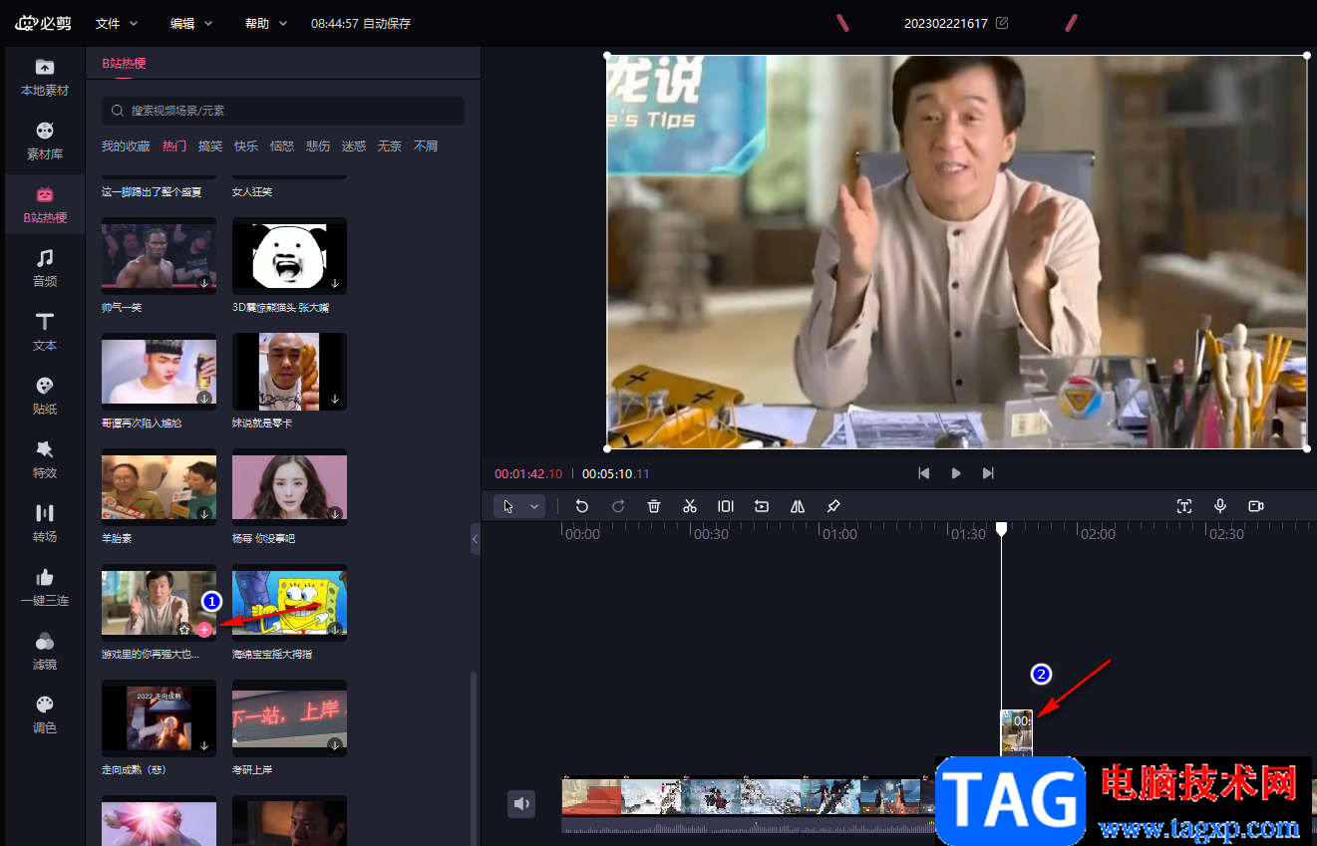Select the 3D震惊熊猫头 张大嘴 thumbnail
Viewport: 1317px width, 846px height.
[x=289, y=256]
